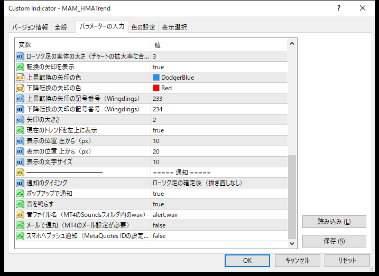
Task: Select the 矢印の大きさ row label
Action: [43, 120]
